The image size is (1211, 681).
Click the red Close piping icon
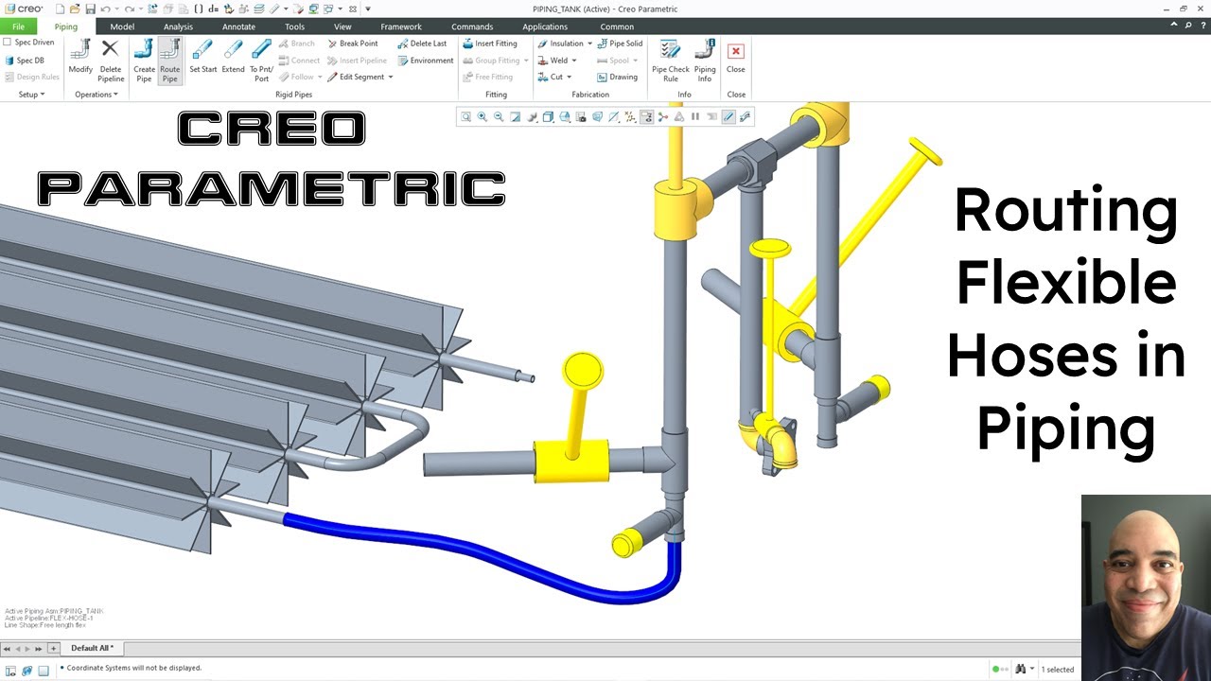[735, 51]
